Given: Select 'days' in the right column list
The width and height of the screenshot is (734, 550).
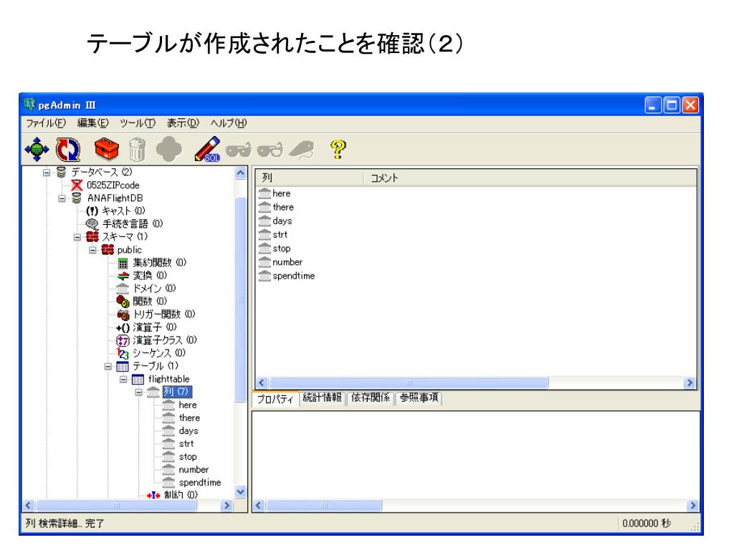Looking at the screenshot, I should point(282,221).
